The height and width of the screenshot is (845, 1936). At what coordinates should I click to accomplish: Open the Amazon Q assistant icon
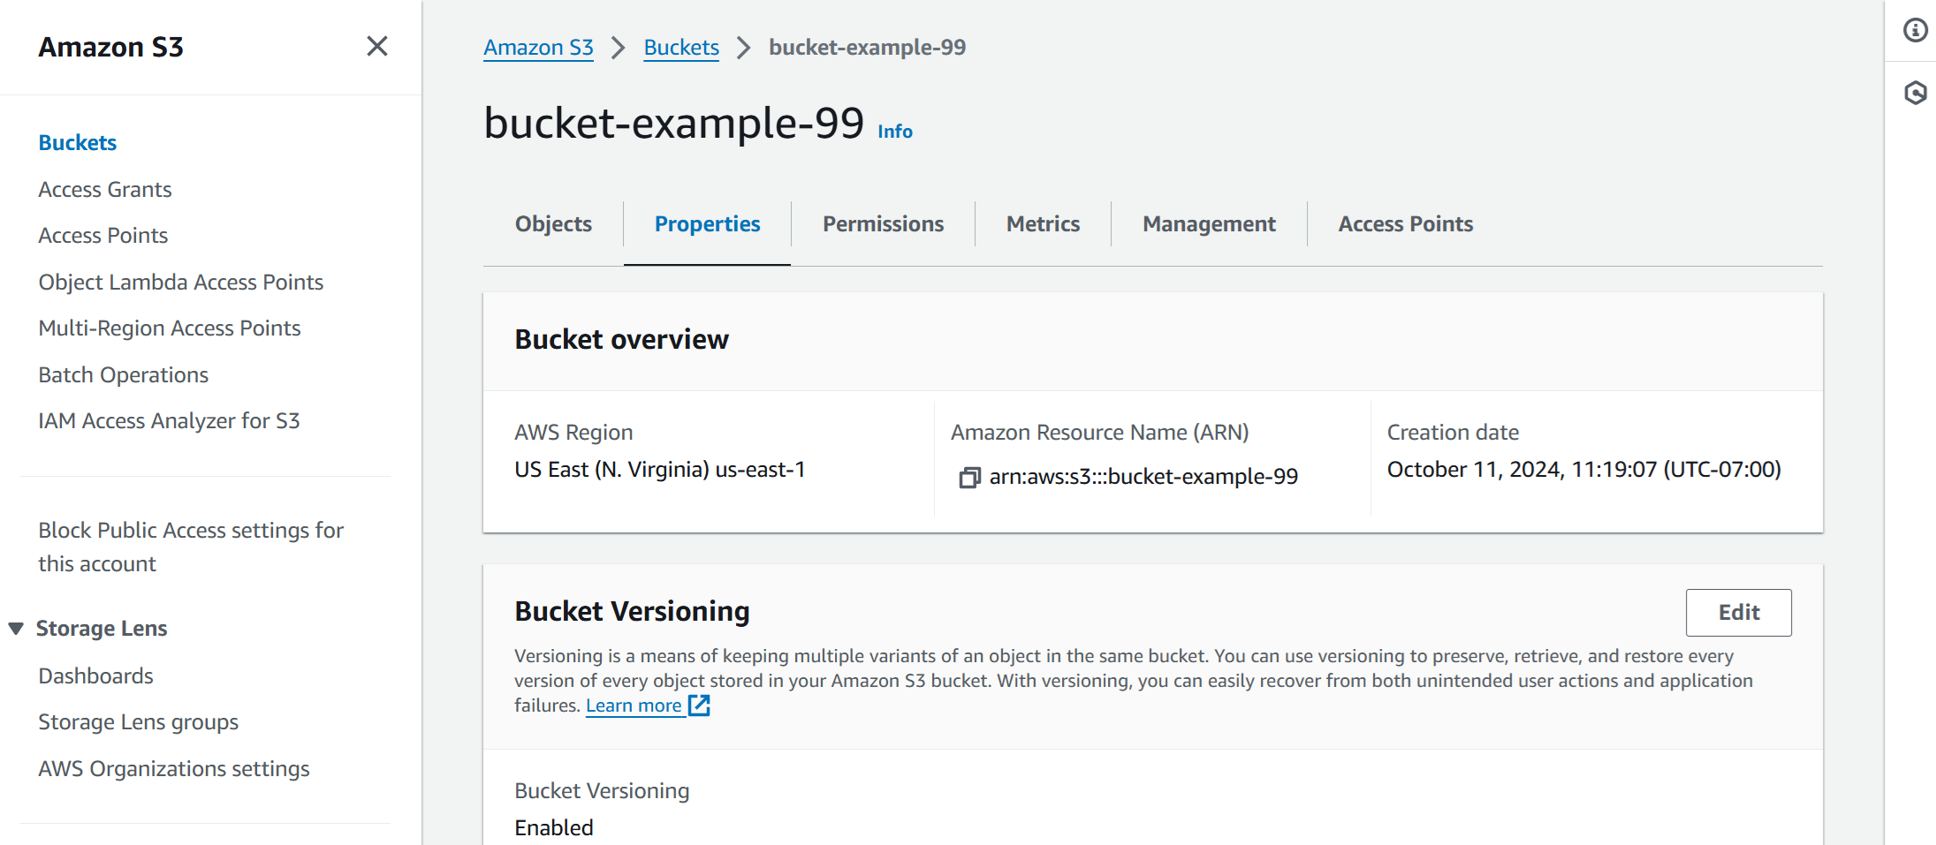pos(1915,91)
